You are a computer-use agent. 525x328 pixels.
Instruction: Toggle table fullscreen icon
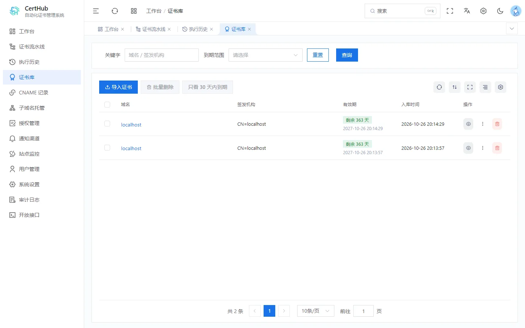coord(470,87)
